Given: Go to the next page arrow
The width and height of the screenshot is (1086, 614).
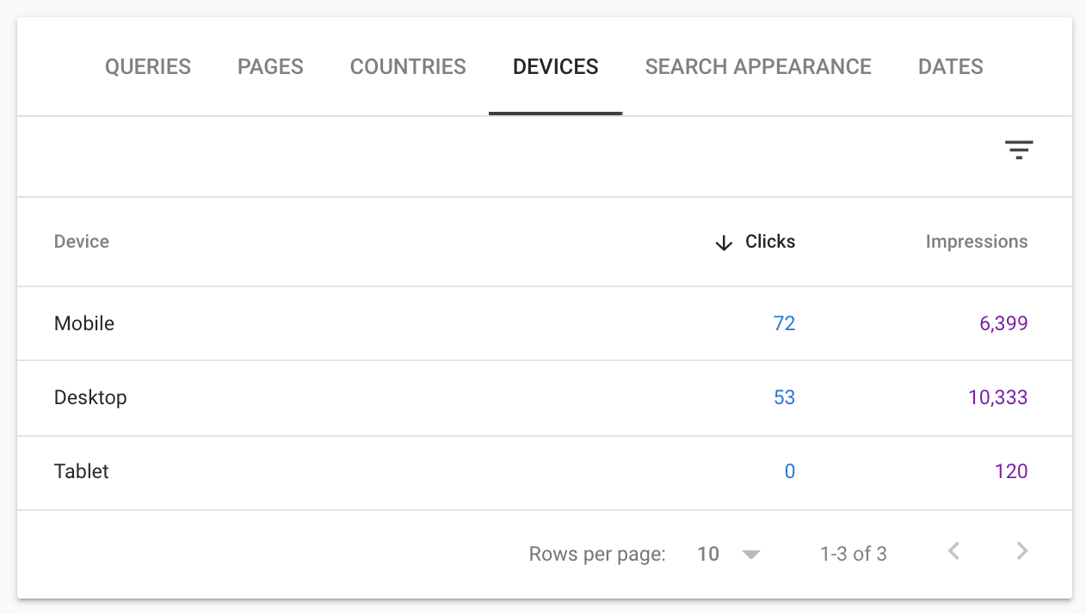Looking at the screenshot, I should coord(1021,552).
